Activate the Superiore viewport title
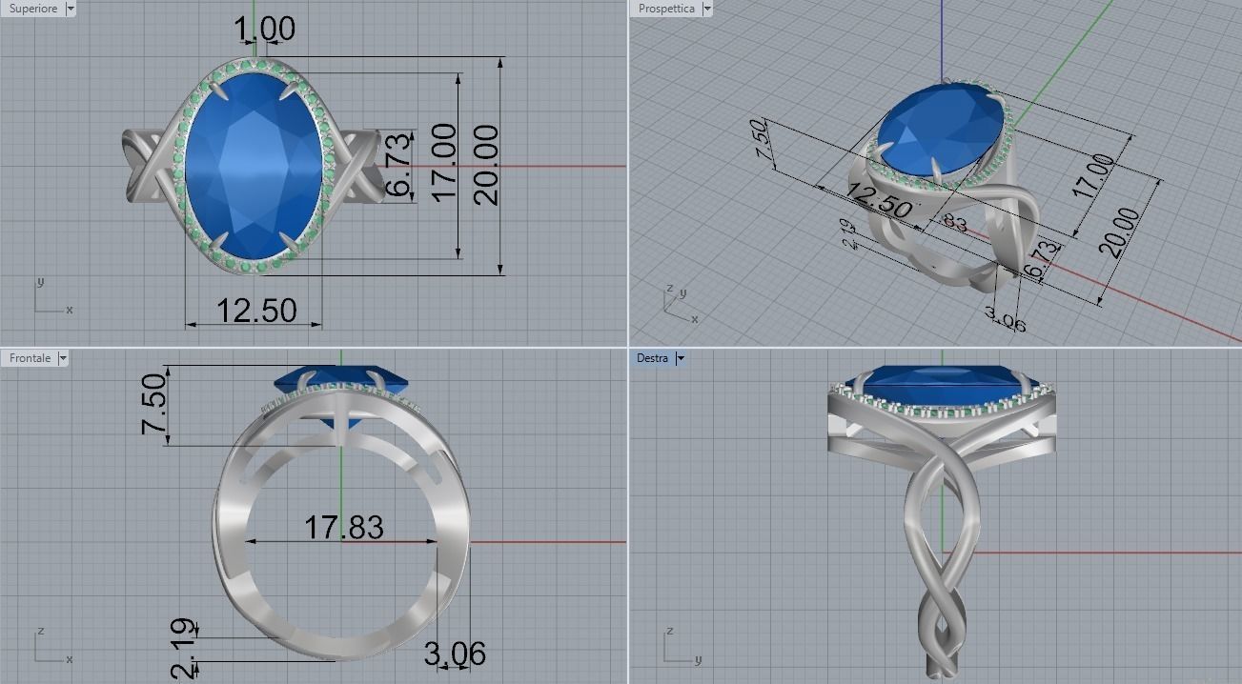 [x=32, y=9]
